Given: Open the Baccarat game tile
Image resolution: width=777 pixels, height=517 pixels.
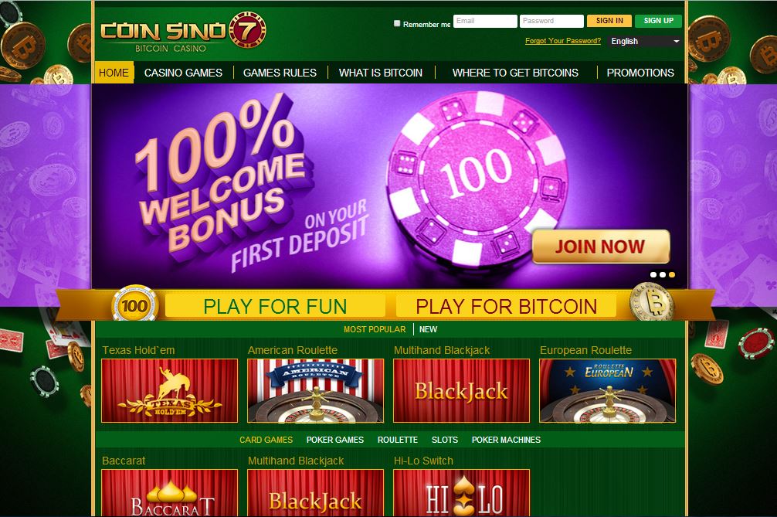Looking at the screenshot, I should point(169,493).
